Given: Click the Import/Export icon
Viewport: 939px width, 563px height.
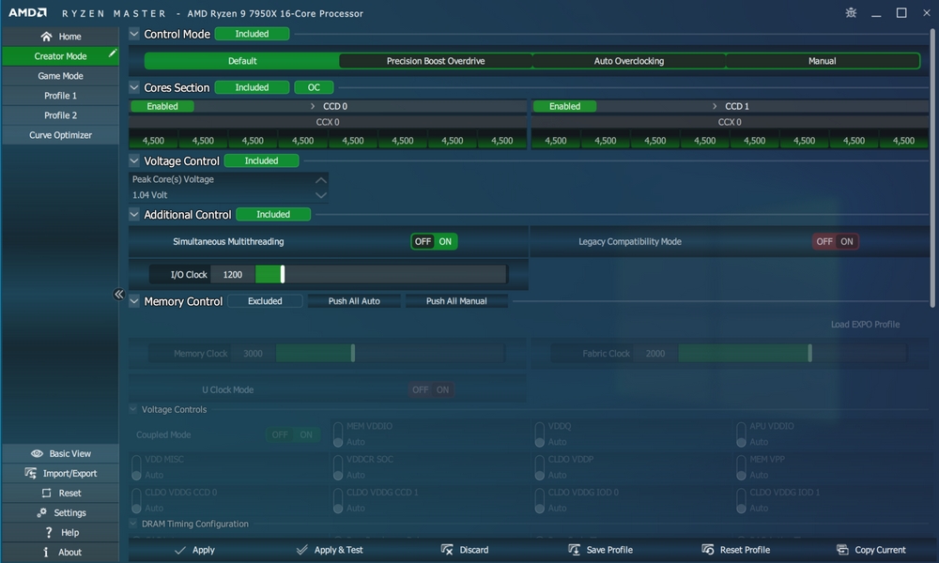Looking at the screenshot, I should (x=31, y=473).
